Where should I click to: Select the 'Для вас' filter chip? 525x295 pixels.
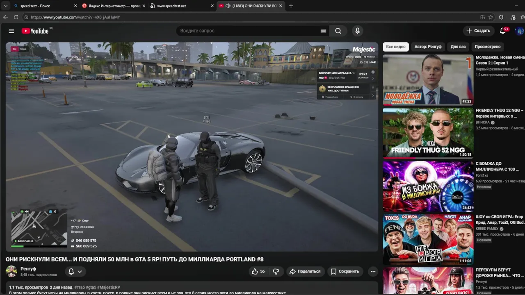458,47
